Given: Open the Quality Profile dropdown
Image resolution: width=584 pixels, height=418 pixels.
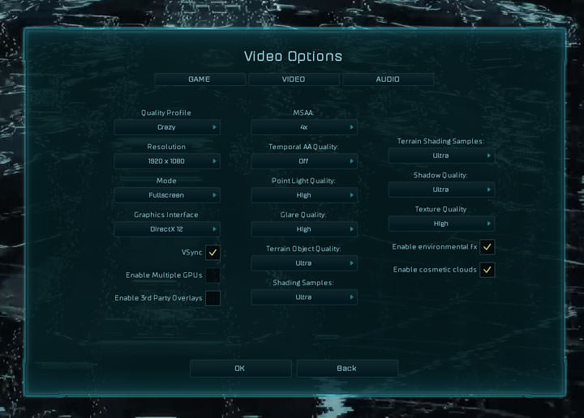Looking at the screenshot, I should point(167,127).
